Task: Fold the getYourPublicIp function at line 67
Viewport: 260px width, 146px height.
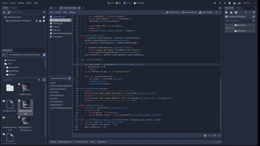Action: click(x=79, y=36)
